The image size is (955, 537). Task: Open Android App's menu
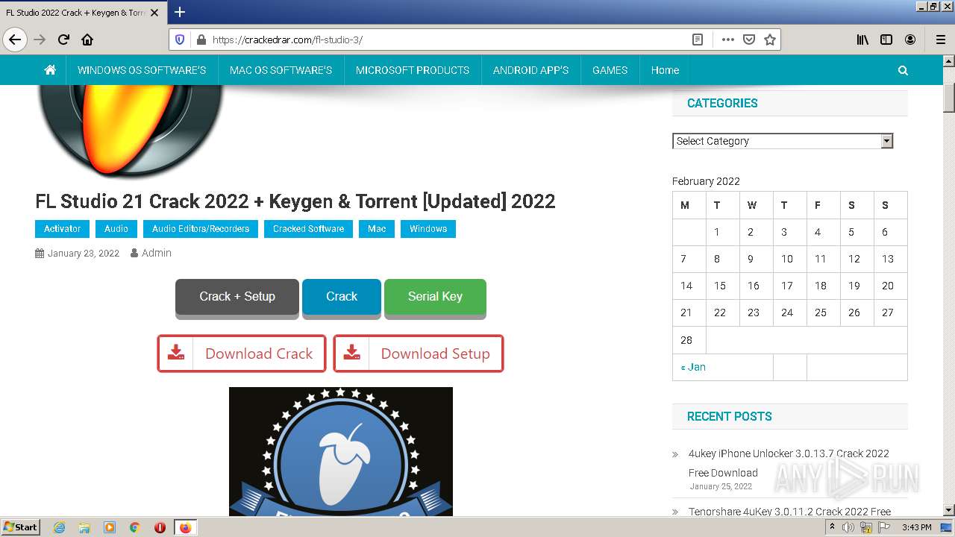[x=530, y=70]
